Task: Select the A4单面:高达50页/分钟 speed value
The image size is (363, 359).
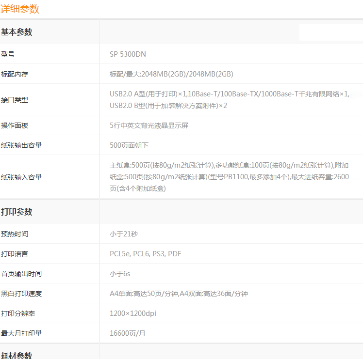Action: pyautogui.click(x=179, y=294)
